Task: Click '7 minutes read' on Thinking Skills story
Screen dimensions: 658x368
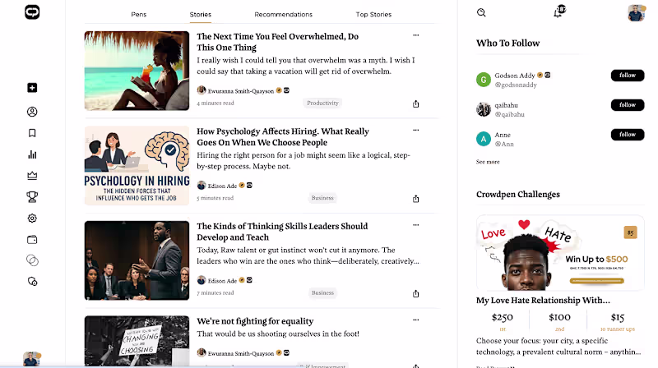Action: coord(215,292)
